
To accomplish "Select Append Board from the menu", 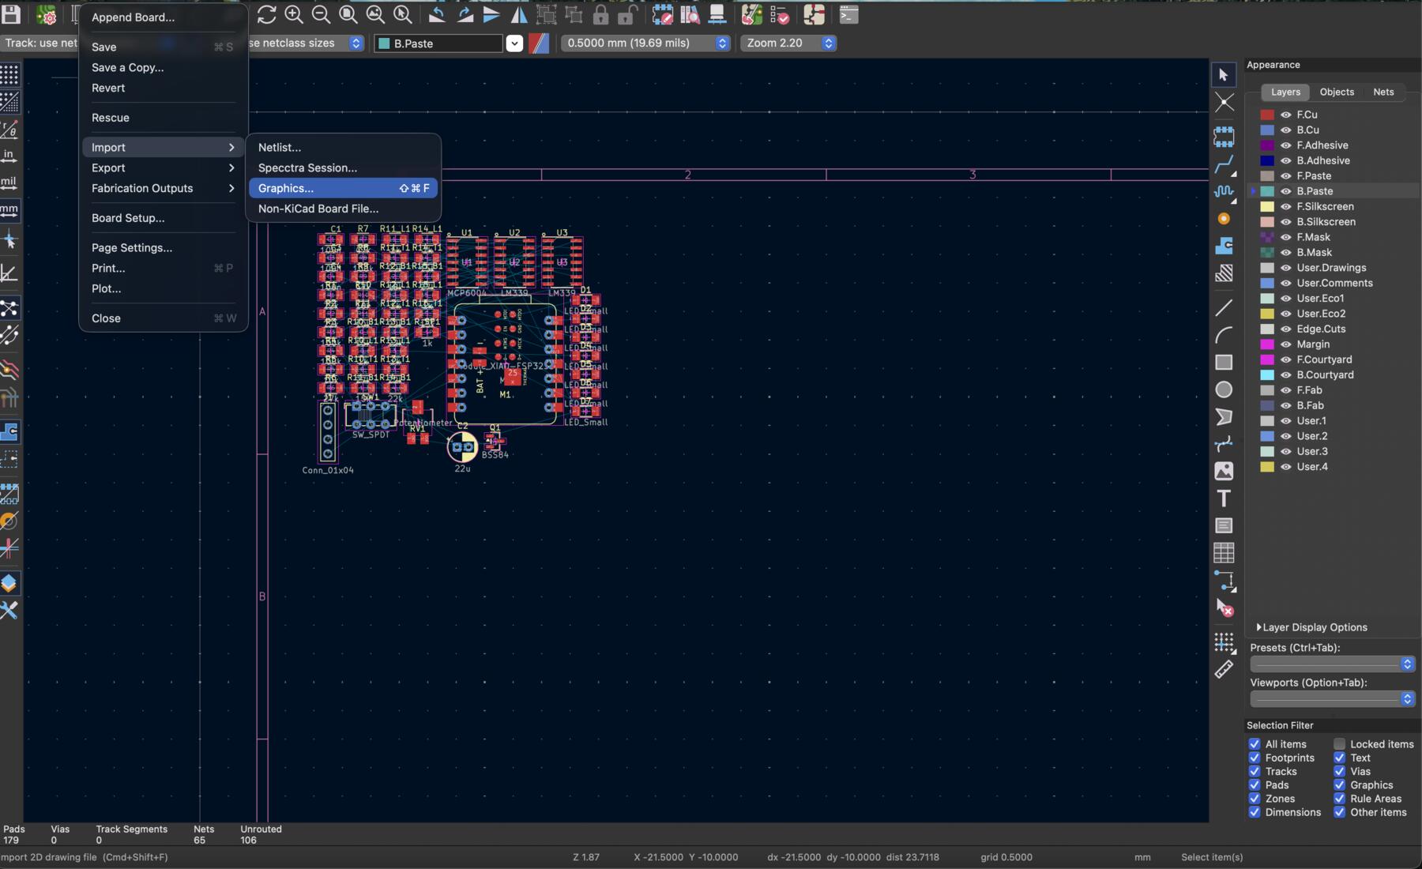I will pyautogui.click(x=134, y=17).
